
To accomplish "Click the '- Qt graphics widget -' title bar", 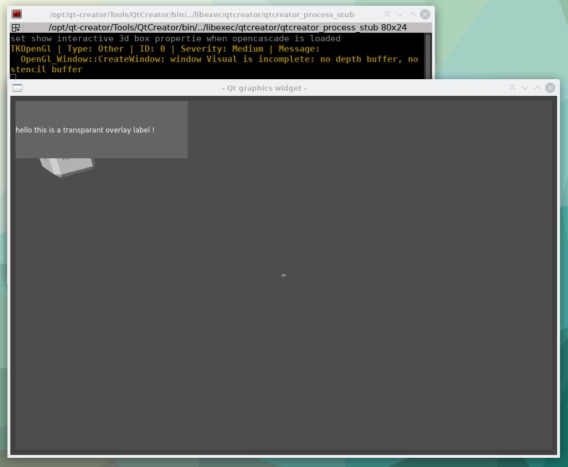I will click(264, 88).
